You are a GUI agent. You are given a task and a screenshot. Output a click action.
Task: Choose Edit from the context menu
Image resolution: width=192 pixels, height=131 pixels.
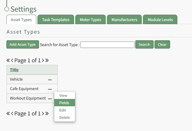pyautogui.click(x=62, y=110)
